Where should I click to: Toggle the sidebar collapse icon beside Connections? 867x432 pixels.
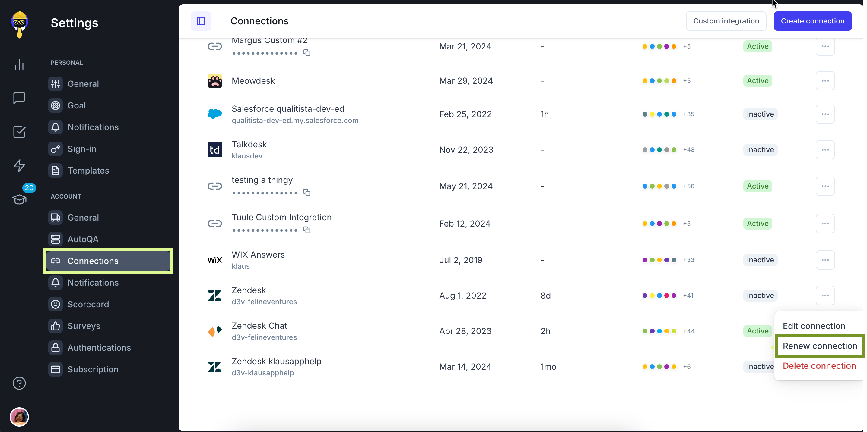201,21
